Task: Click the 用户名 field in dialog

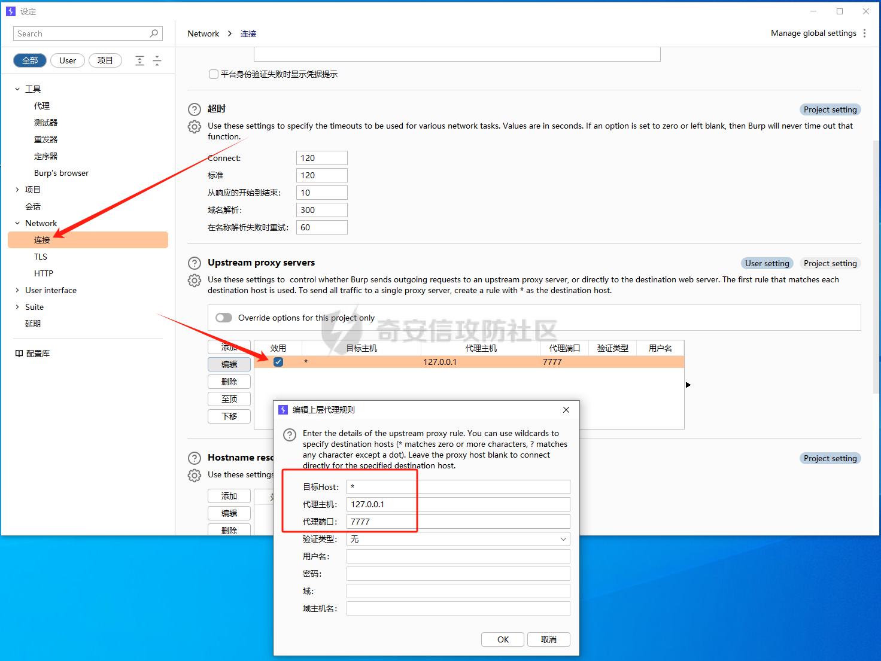Action: [458, 556]
